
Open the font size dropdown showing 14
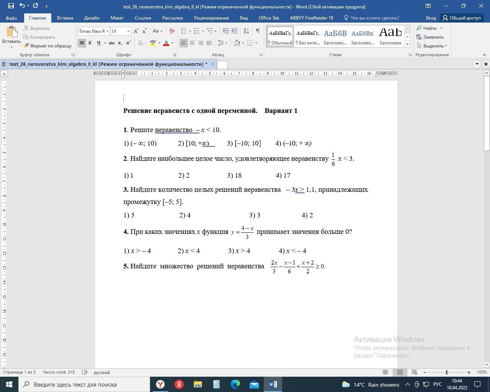[x=128, y=31]
